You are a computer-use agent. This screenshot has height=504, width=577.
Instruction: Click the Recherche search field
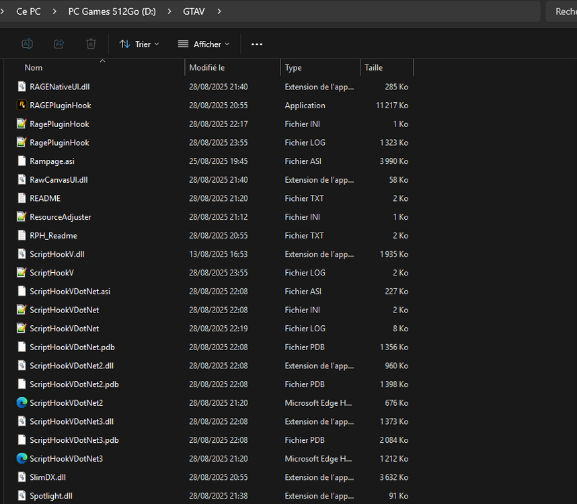point(565,11)
